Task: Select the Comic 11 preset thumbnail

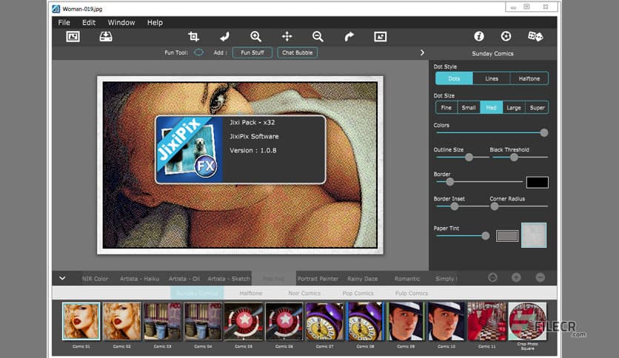Action: 486,321
